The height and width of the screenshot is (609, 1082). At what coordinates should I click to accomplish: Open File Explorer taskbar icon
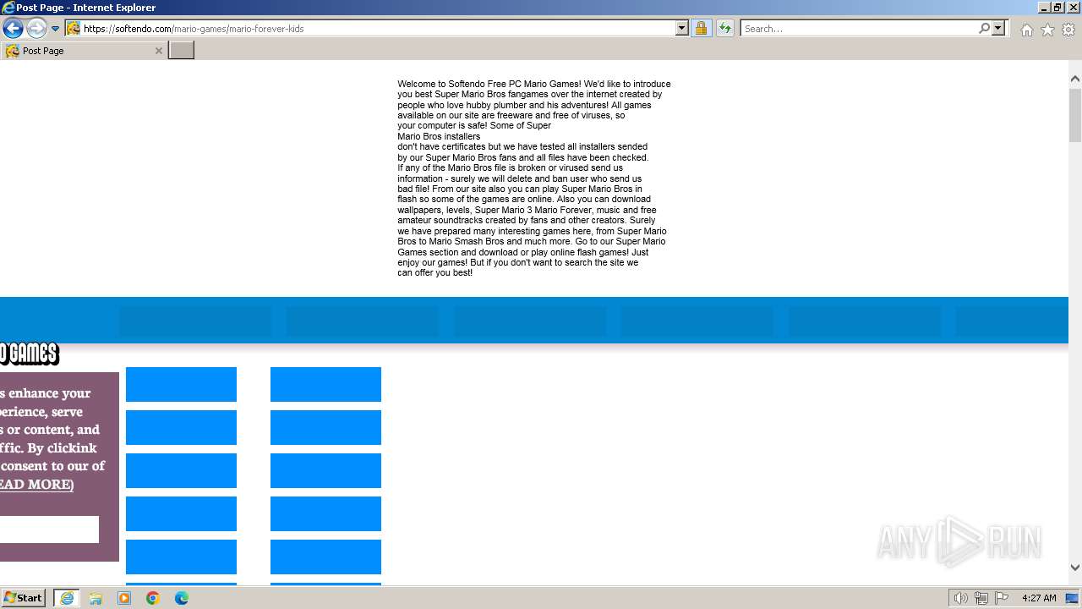(x=96, y=598)
